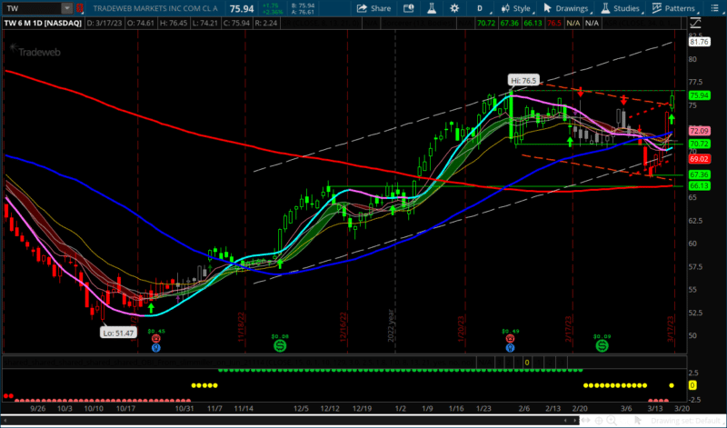This screenshot has width=727, height=428.
Task: Click the 2/17/23 expiration date marker
Action: 568,329
